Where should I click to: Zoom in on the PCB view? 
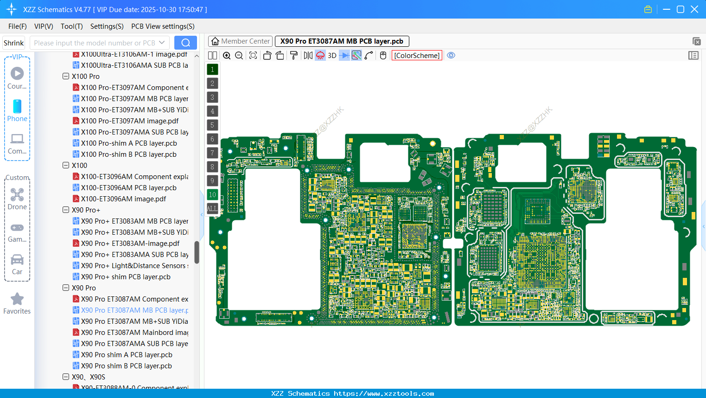point(227,55)
